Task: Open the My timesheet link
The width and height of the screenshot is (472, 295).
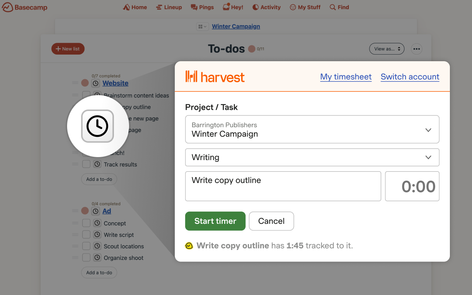Action: pyautogui.click(x=346, y=77)
